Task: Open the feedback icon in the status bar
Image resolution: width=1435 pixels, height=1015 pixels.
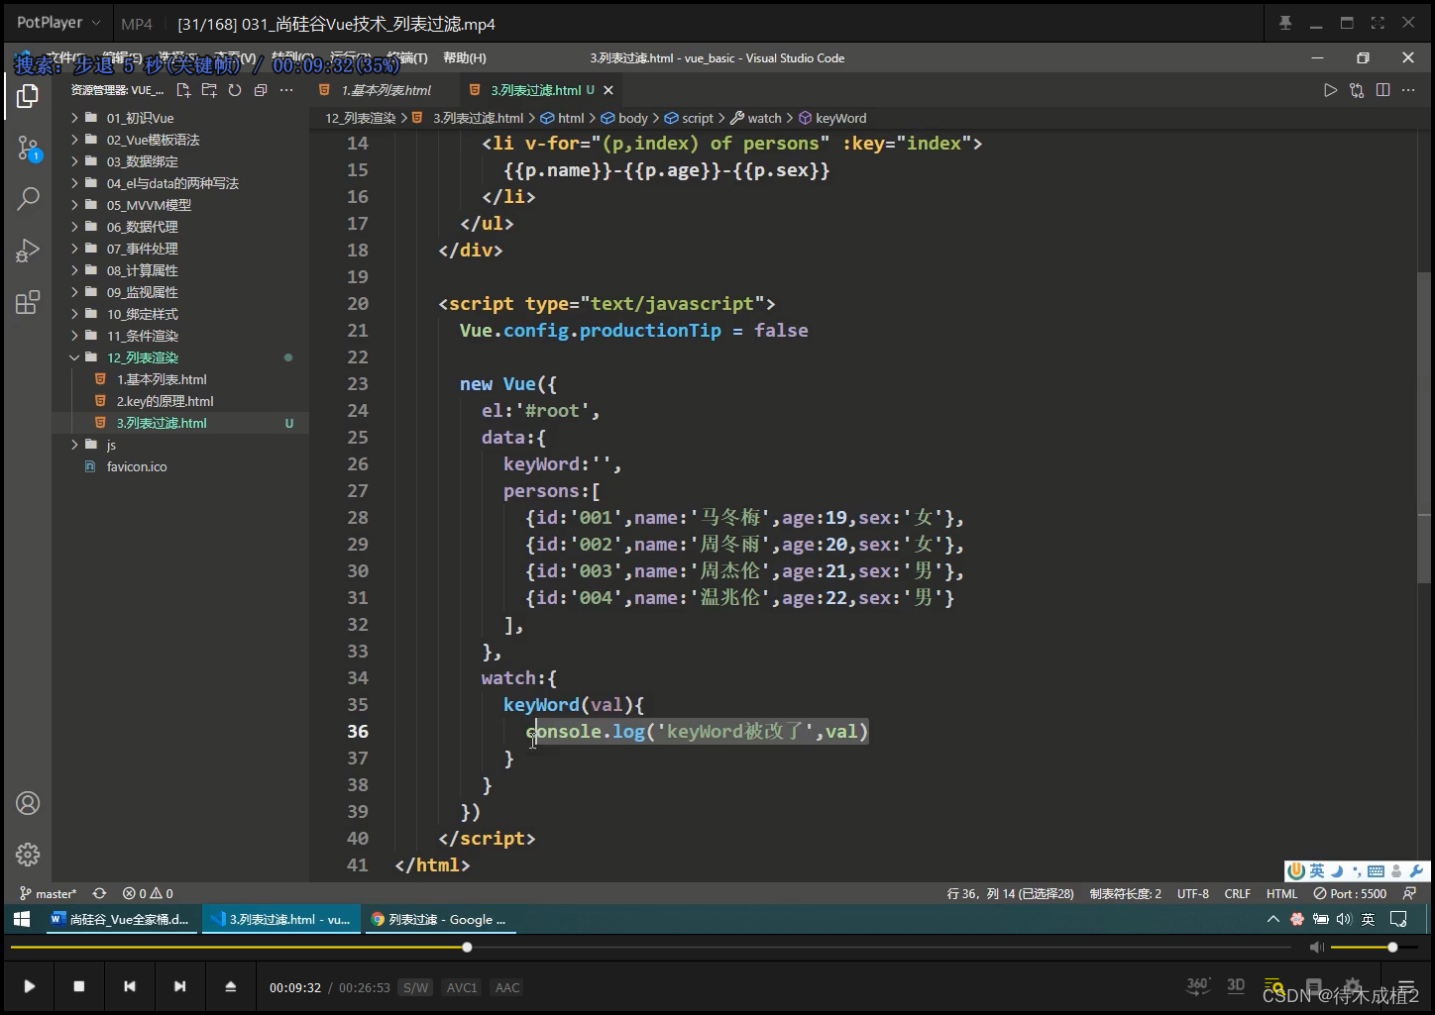Action: coord(1409,893)
